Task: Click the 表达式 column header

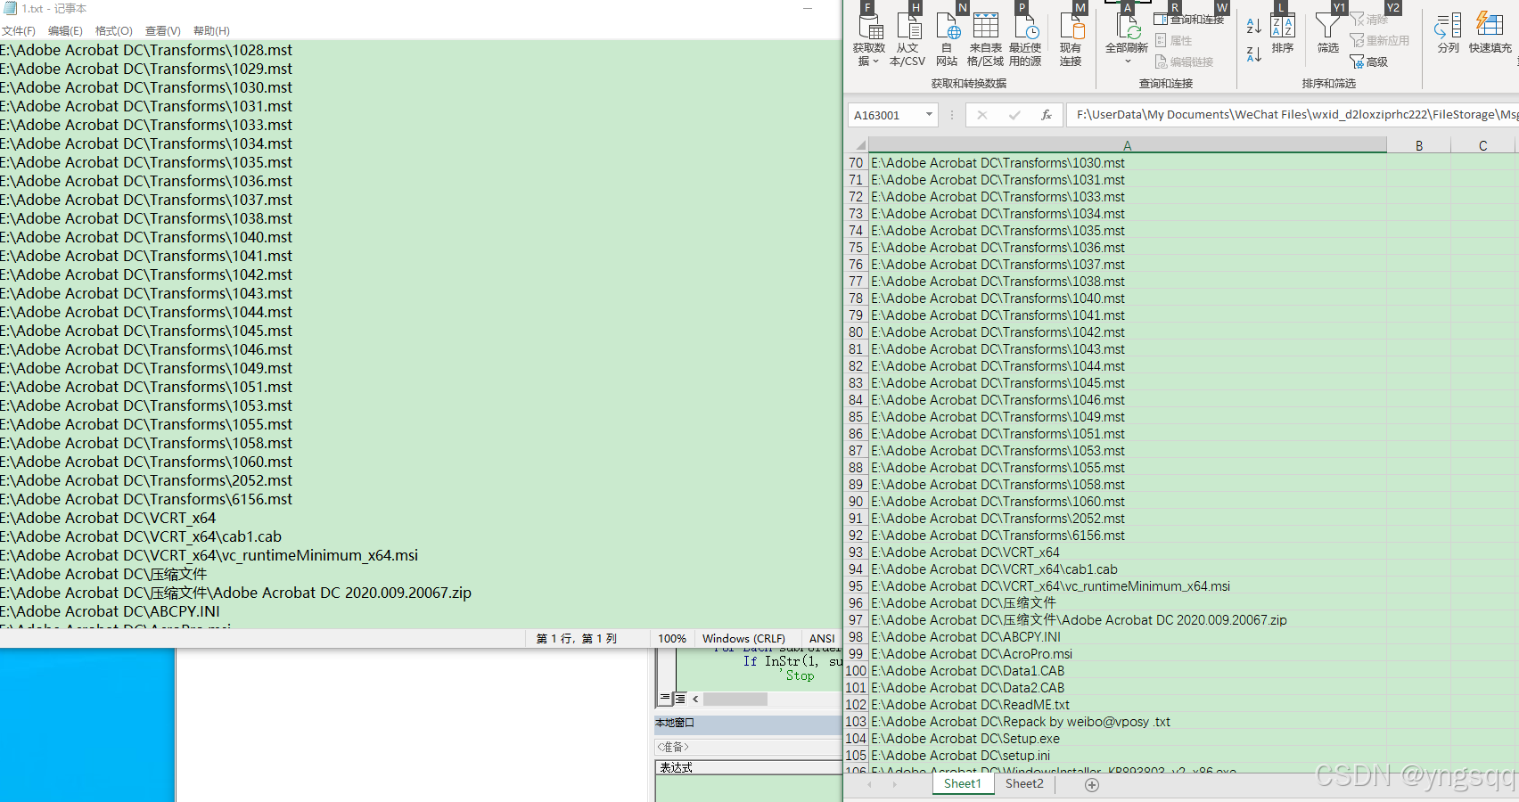Action: [x=677, y=767]
